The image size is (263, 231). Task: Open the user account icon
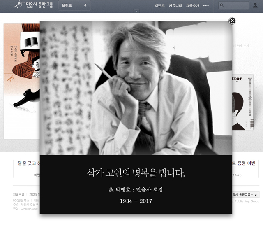(255, 6)
